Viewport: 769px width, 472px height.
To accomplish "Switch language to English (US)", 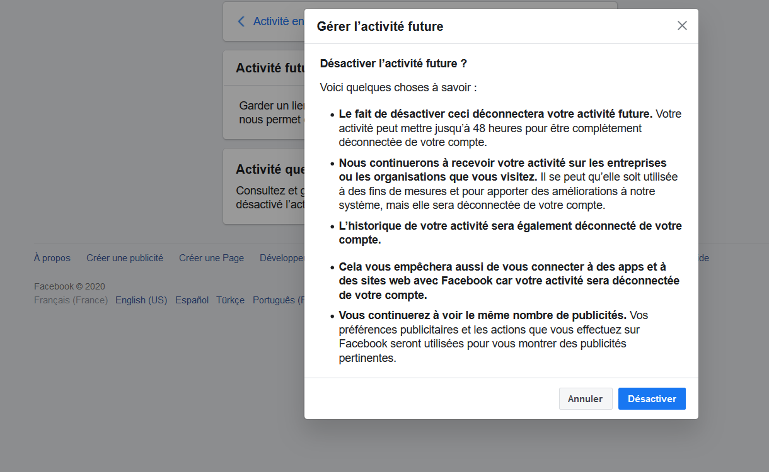I will coord(141,300).
